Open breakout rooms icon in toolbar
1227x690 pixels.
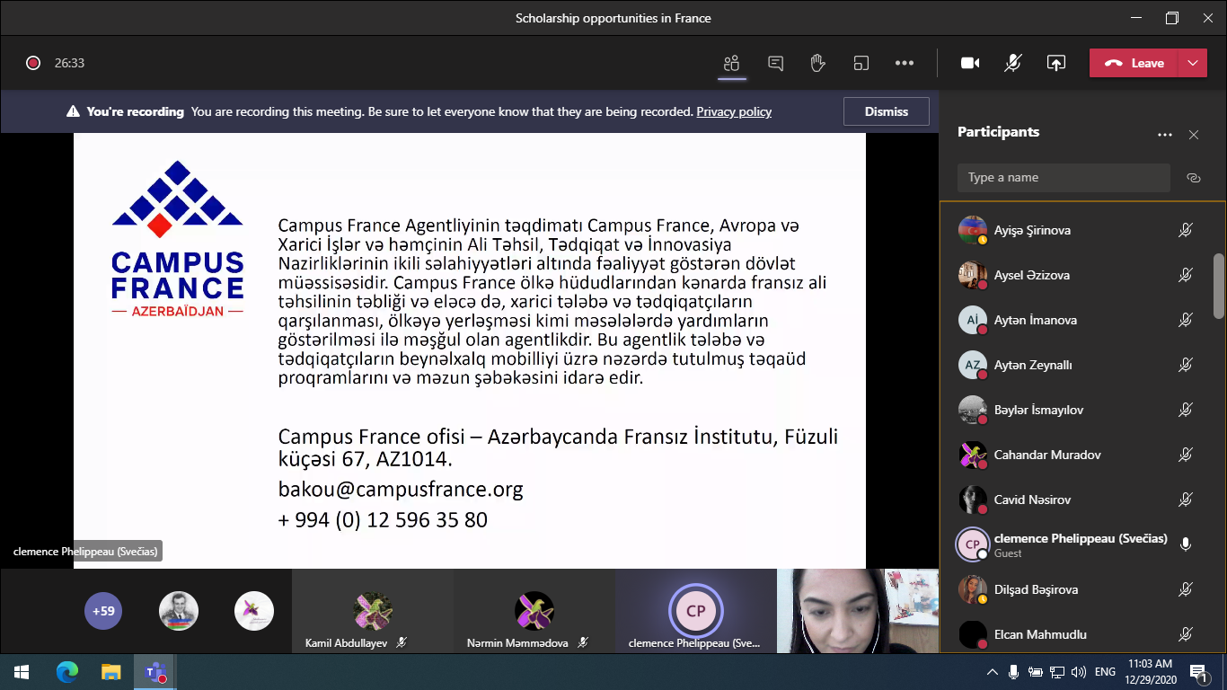point(861,63)
